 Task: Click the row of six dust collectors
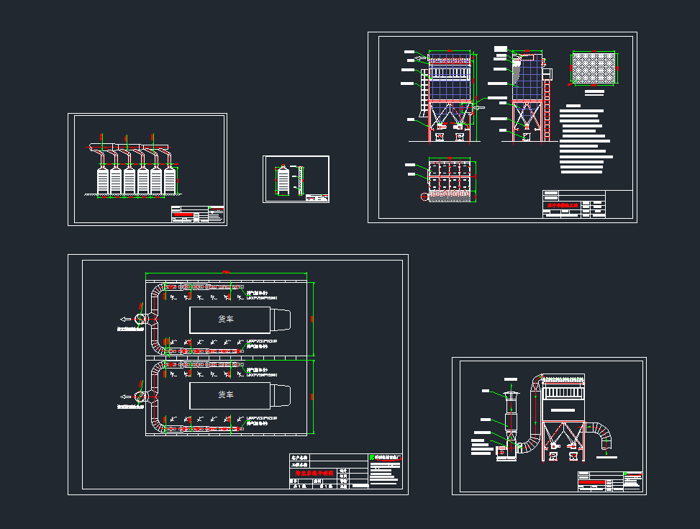coord(135,180)
